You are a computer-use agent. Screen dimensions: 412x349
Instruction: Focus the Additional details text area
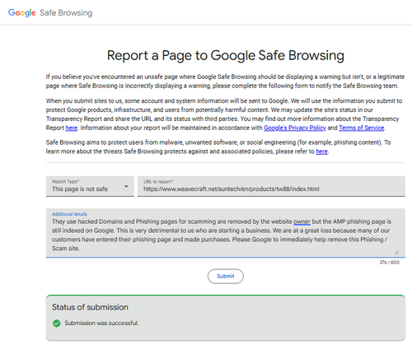[226, 233]
